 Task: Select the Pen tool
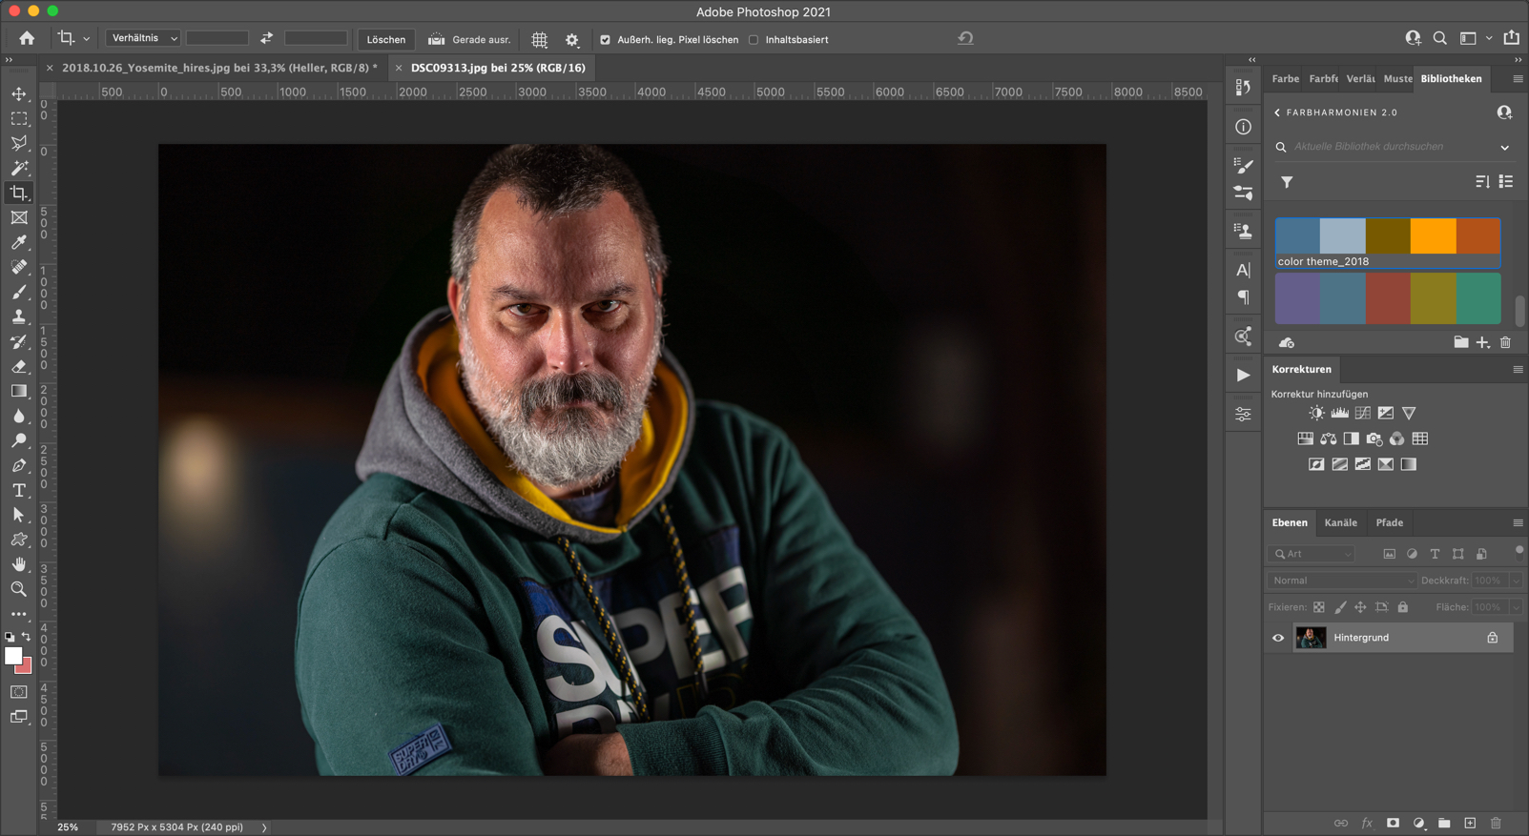coord(19,465)
